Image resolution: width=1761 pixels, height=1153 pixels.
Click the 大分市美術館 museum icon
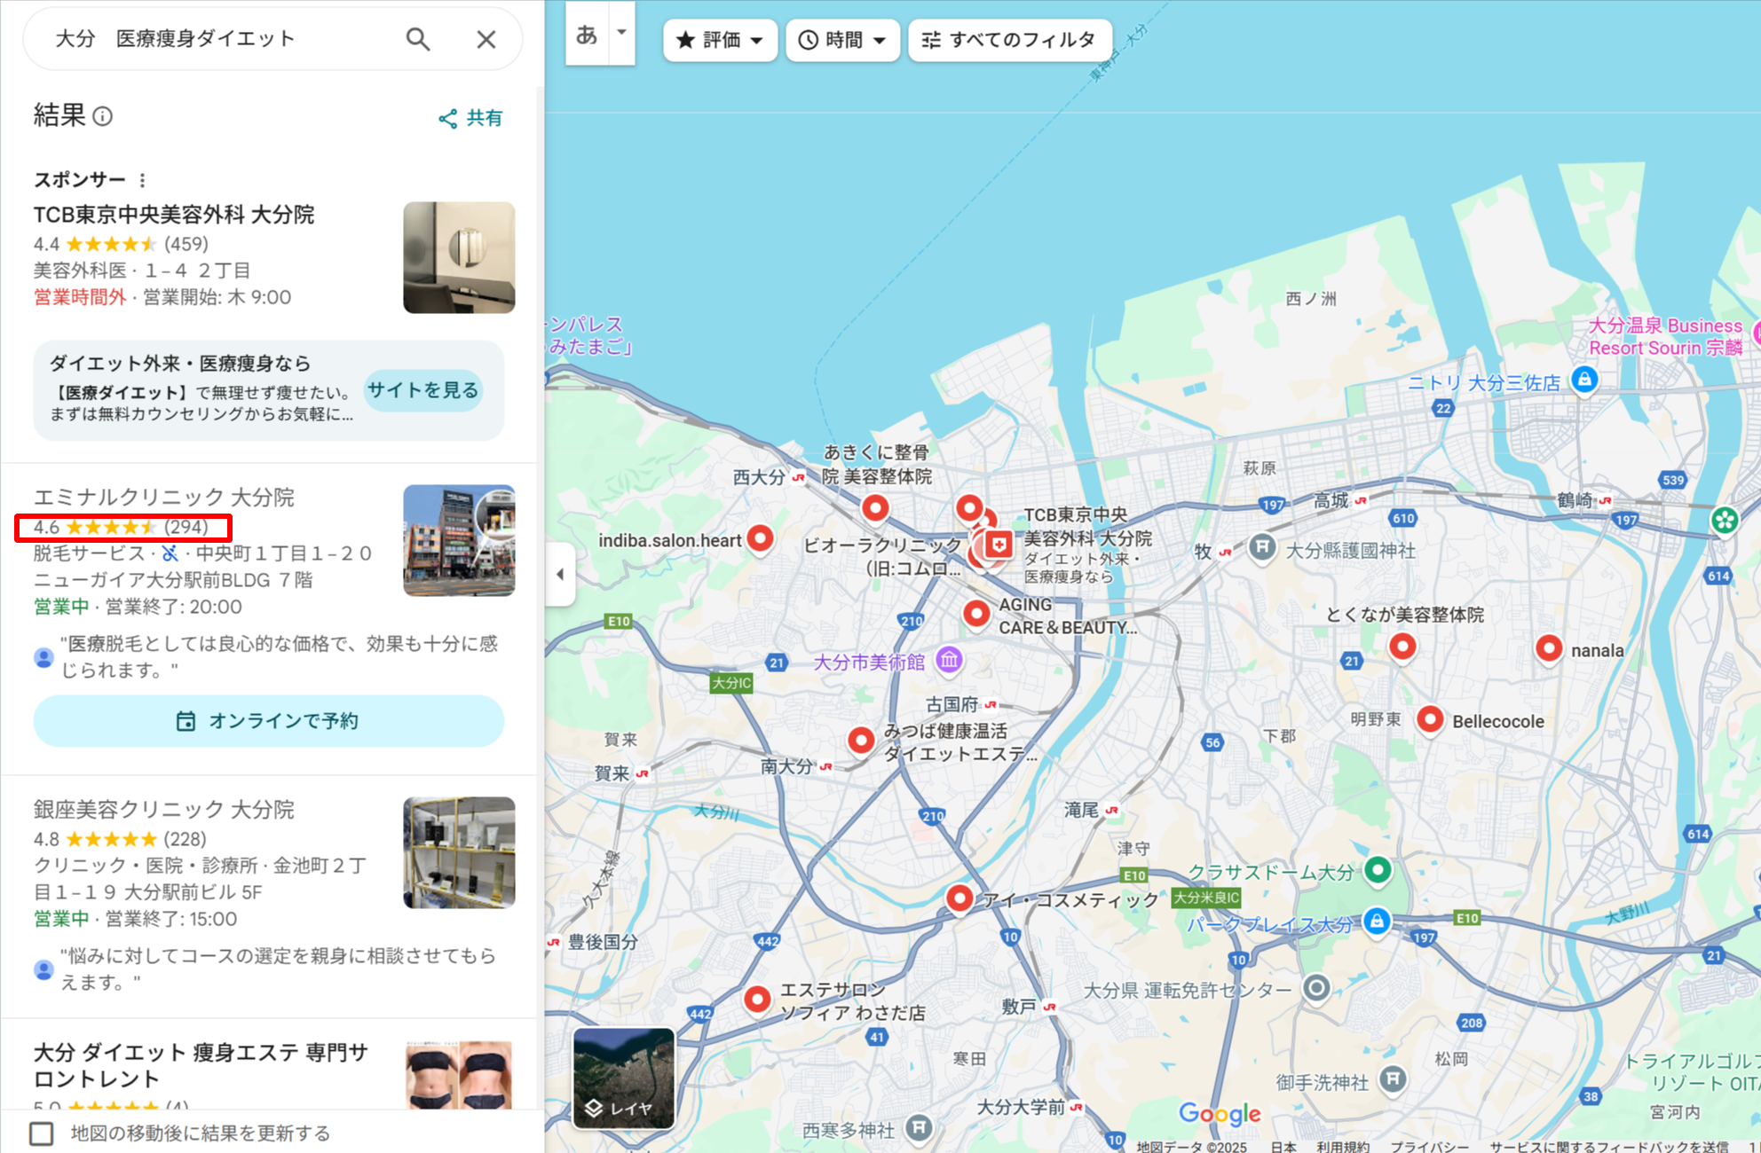click(950, 659)
